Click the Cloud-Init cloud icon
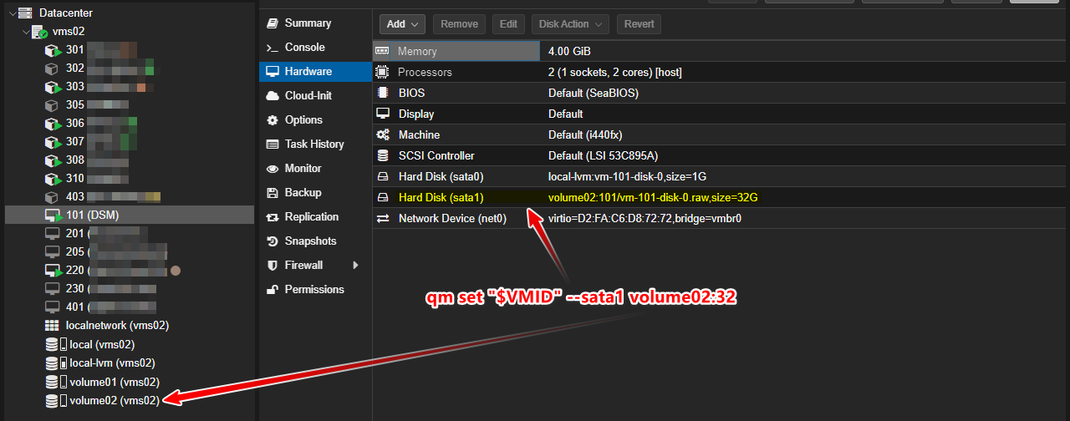 point(272,96)
